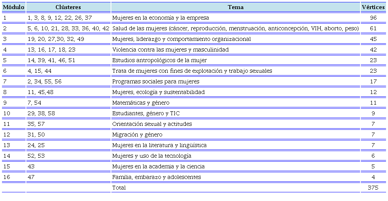
Task: Click the 'Estudiantes, género y TIC' cell
Action: coord(146,113)
